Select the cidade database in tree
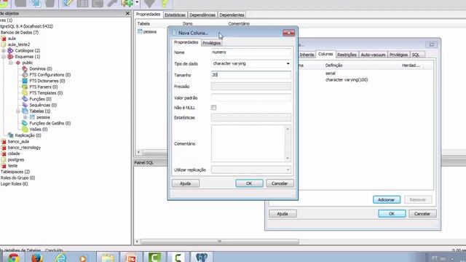This screenshot has height=262, width=466. tap(14, 154)
